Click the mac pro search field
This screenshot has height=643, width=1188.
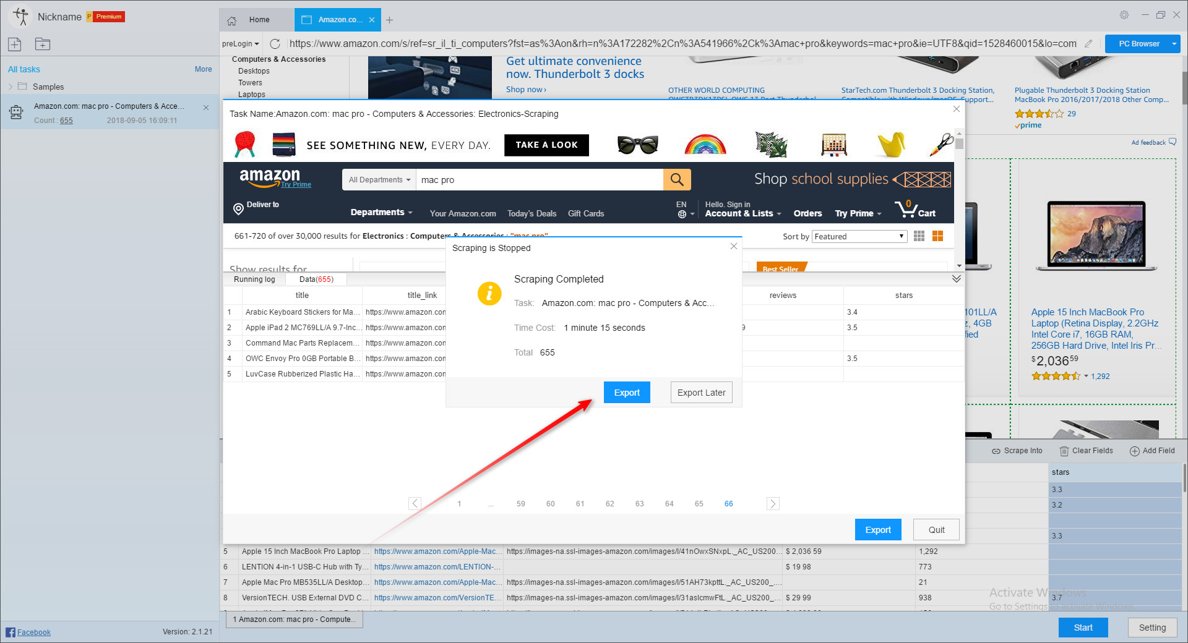tap(540, 180)
